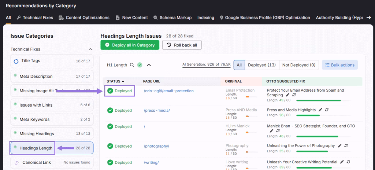Click the search icon next to H1 Length
Screen dimensions: 375x170
[132, 65]
